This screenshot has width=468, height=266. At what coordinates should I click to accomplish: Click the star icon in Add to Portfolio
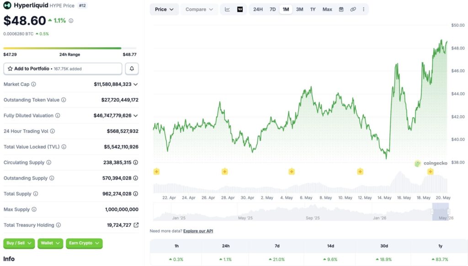click(x=10, y=69)
